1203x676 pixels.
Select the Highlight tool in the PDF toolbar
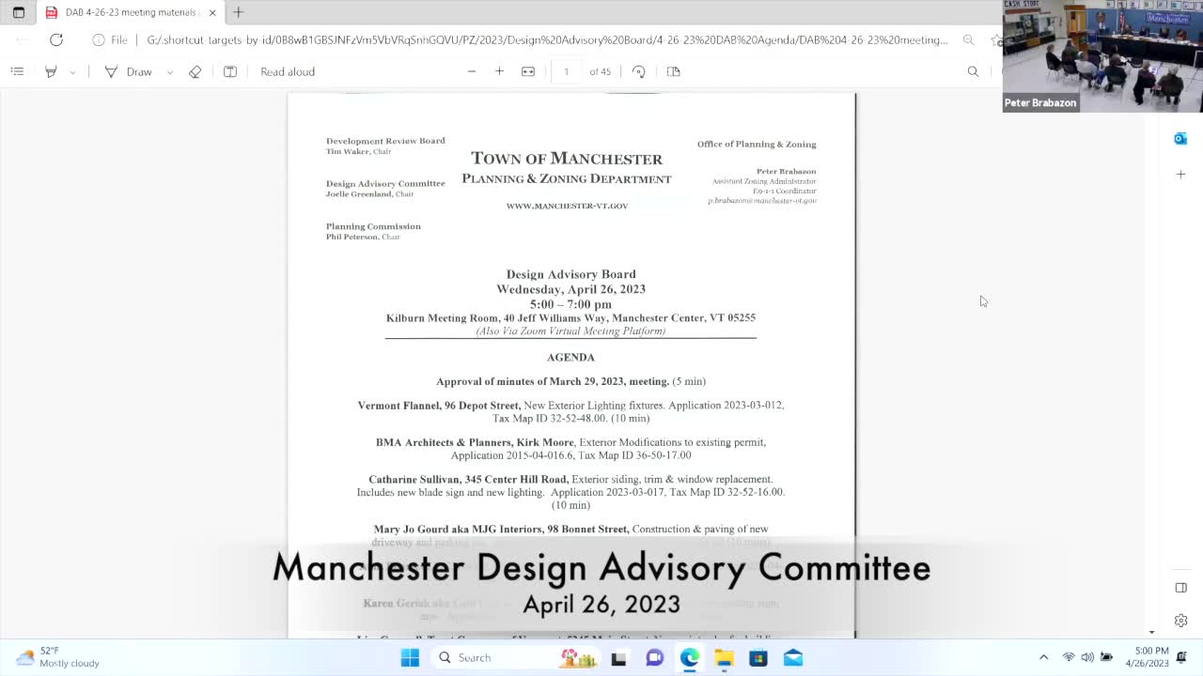(x=51, y=71)
